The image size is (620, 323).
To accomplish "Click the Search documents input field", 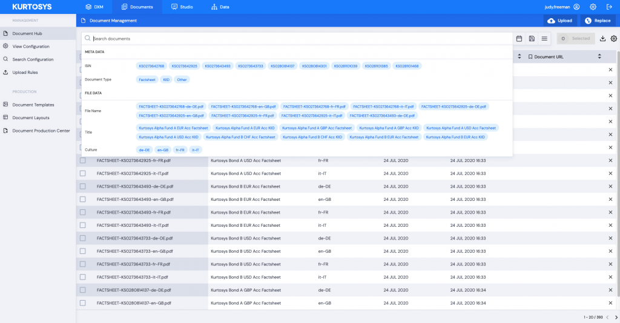I will pos(297,38).
